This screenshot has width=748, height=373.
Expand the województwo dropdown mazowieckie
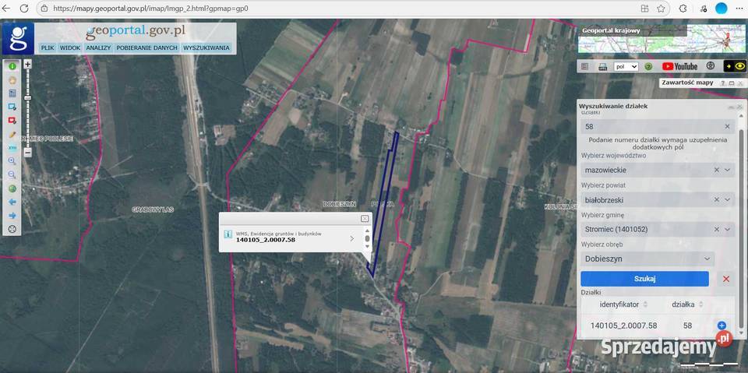[728, 170]
